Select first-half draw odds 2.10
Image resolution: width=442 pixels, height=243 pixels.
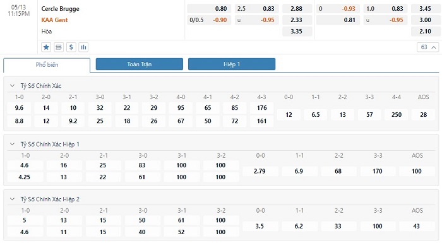tap(425, 32)
